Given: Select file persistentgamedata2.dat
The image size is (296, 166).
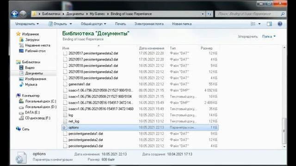Looking at the screenshot, I should [x=140, y=140].
